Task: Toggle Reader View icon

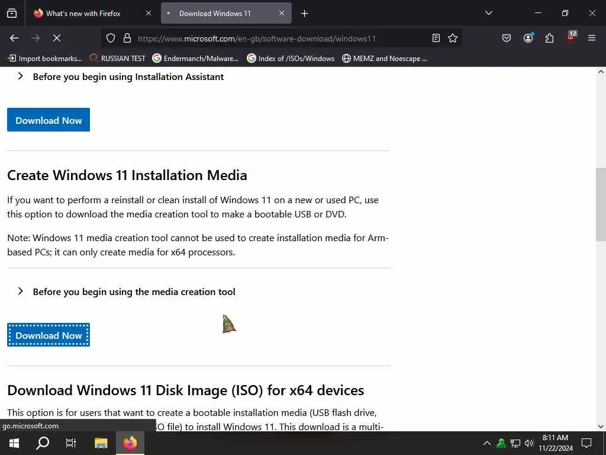Action: coord(436,38)
